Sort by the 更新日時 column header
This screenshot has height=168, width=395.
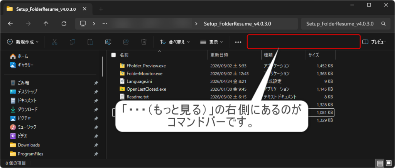click(x=219, y=55)
